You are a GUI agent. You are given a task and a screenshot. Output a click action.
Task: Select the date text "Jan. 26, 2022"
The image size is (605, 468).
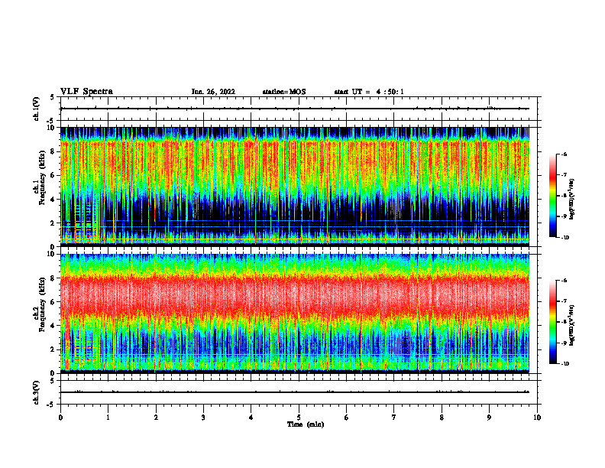click(213, 92)
